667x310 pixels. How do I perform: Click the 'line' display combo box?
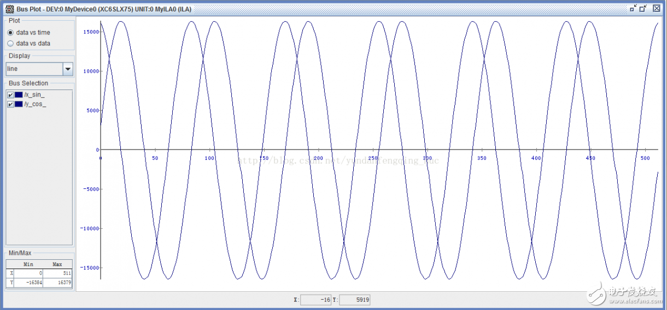tap(34, 69)
